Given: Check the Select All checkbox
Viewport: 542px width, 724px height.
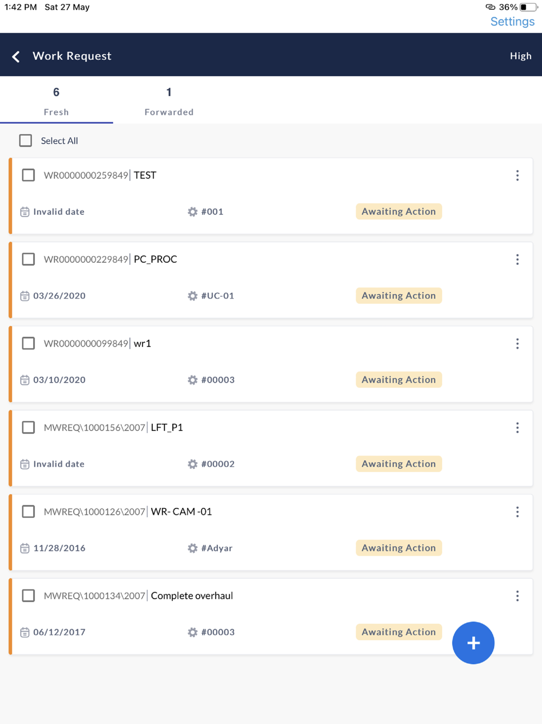Looking at the screenshot, I should click(25, 141).
